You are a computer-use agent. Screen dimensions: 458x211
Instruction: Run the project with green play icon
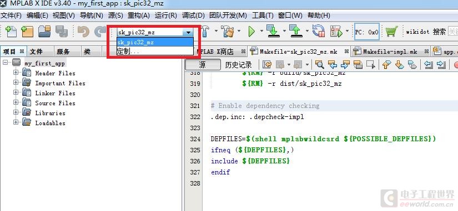pos(251,32)
